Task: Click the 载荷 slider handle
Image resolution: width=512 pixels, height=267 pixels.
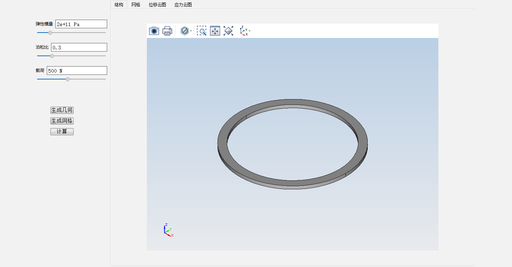Action: pyautogui.click(x=68, y=79)
